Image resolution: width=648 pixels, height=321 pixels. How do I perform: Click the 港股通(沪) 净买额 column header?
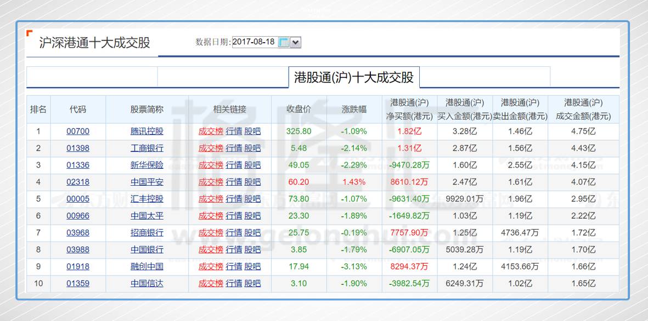pos(409,110)
